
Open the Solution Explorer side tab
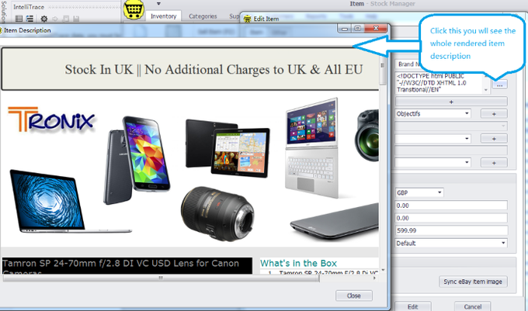[x=4, y=11]
